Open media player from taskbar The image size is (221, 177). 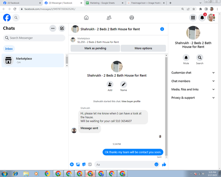tap(36, 174)
